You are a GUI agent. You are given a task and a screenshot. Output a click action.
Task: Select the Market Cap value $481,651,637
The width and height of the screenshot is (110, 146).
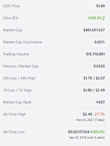[x=94, y=30]
